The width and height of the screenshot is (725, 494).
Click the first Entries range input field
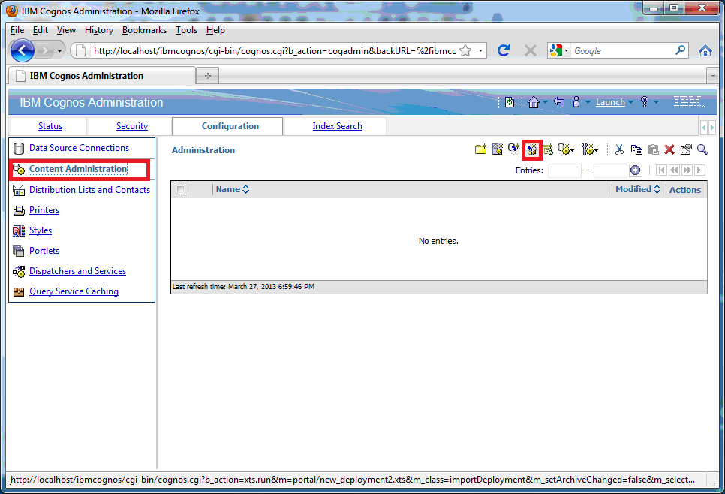point(564,170)
